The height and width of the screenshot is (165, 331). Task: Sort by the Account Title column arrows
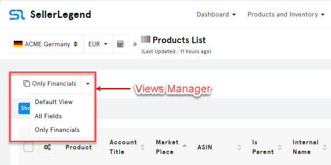click(x=143, y=147)
